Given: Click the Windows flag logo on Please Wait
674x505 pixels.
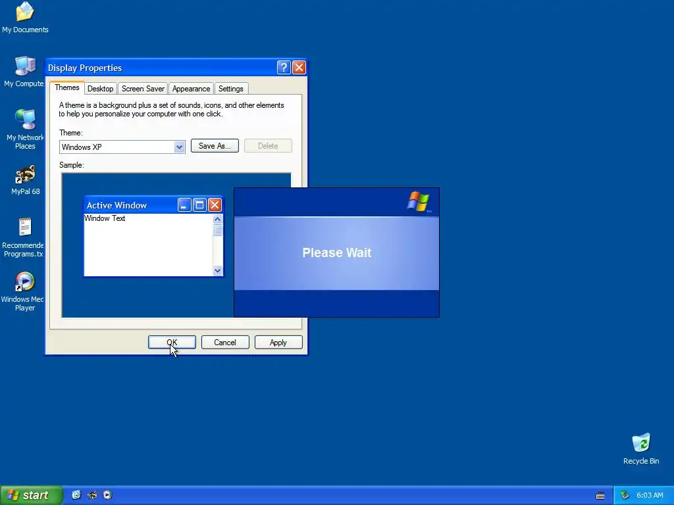Looking at the screenshot, I should point(418,201).
